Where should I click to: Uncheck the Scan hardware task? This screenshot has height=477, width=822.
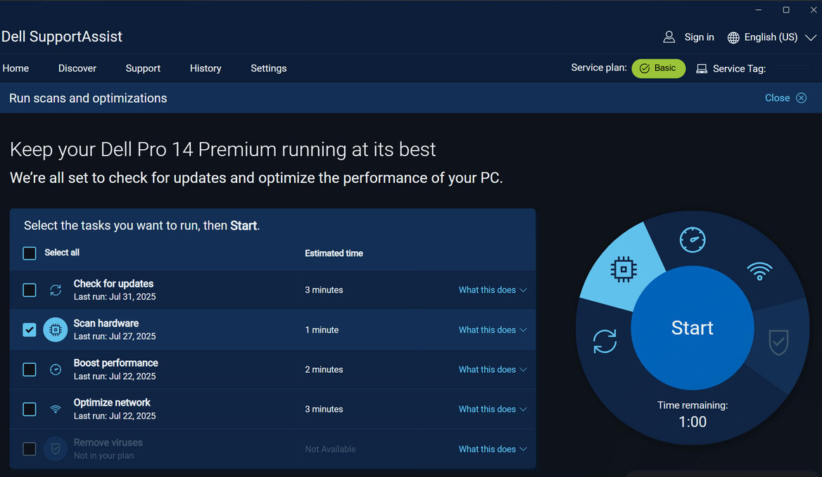29,329
